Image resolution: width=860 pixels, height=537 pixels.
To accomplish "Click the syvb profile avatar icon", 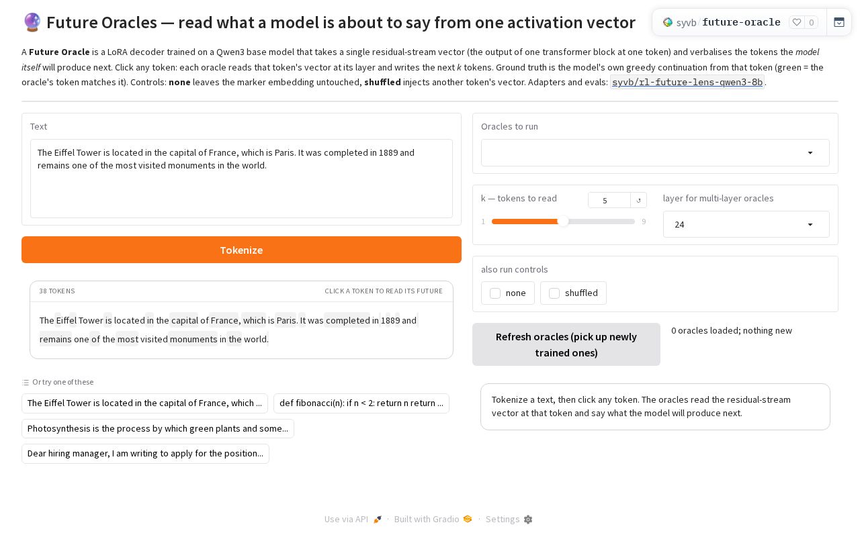I will coord(668,22).
